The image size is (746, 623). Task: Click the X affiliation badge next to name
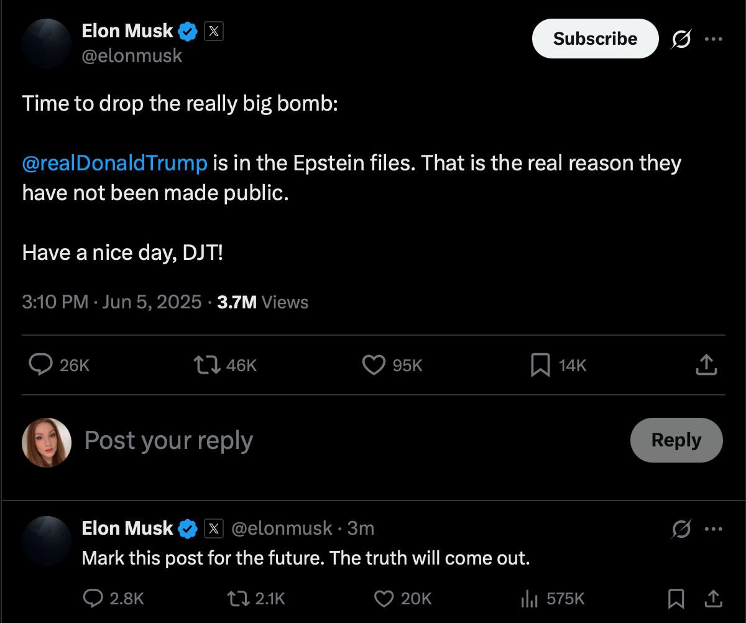[x=213, y=31]
